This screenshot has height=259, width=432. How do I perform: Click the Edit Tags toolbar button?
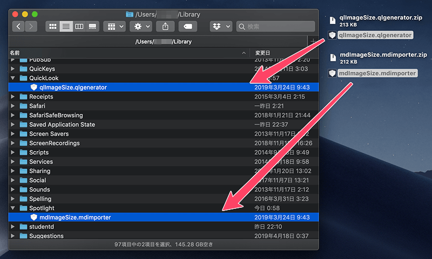coord(187,26)
